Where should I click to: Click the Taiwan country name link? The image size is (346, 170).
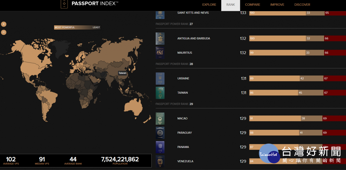(x=183, y=93)
